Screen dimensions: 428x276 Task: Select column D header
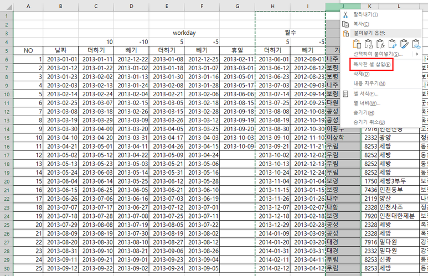pyautogui.click(x=131, y=6)
